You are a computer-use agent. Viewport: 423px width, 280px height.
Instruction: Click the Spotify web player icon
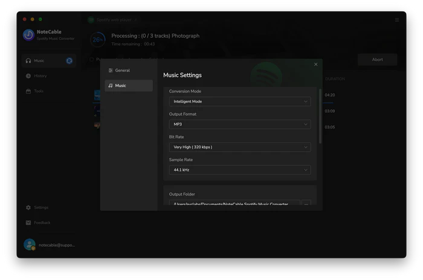click(x=91, y=20)
